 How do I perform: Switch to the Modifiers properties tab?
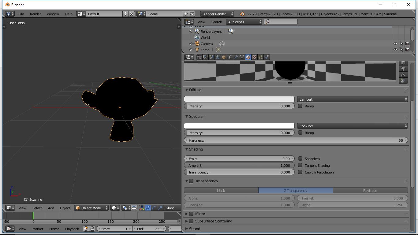(x=236, y=57)
